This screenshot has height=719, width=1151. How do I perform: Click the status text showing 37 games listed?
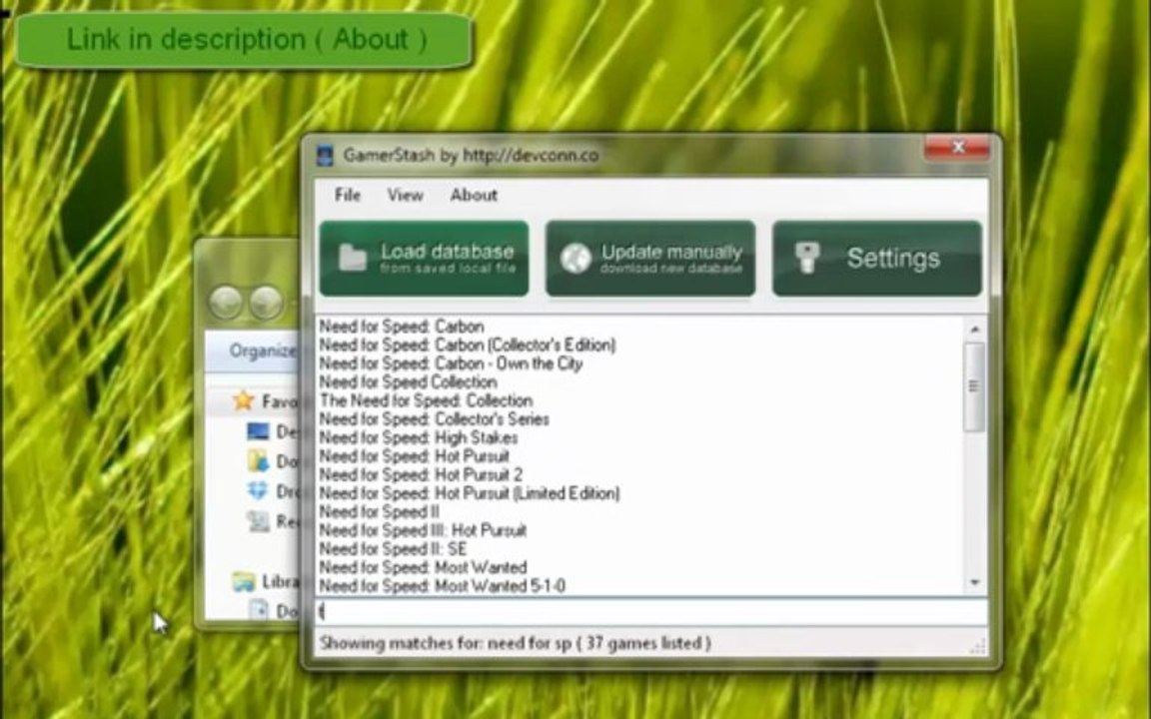click(516, 643)
